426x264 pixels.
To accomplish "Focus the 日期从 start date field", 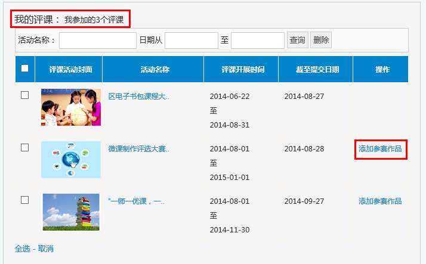I will (x=192, y=41).
